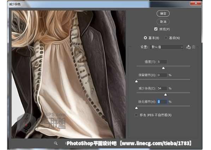Click the filter preview image
211x150 pixels.
click(69, 74)
